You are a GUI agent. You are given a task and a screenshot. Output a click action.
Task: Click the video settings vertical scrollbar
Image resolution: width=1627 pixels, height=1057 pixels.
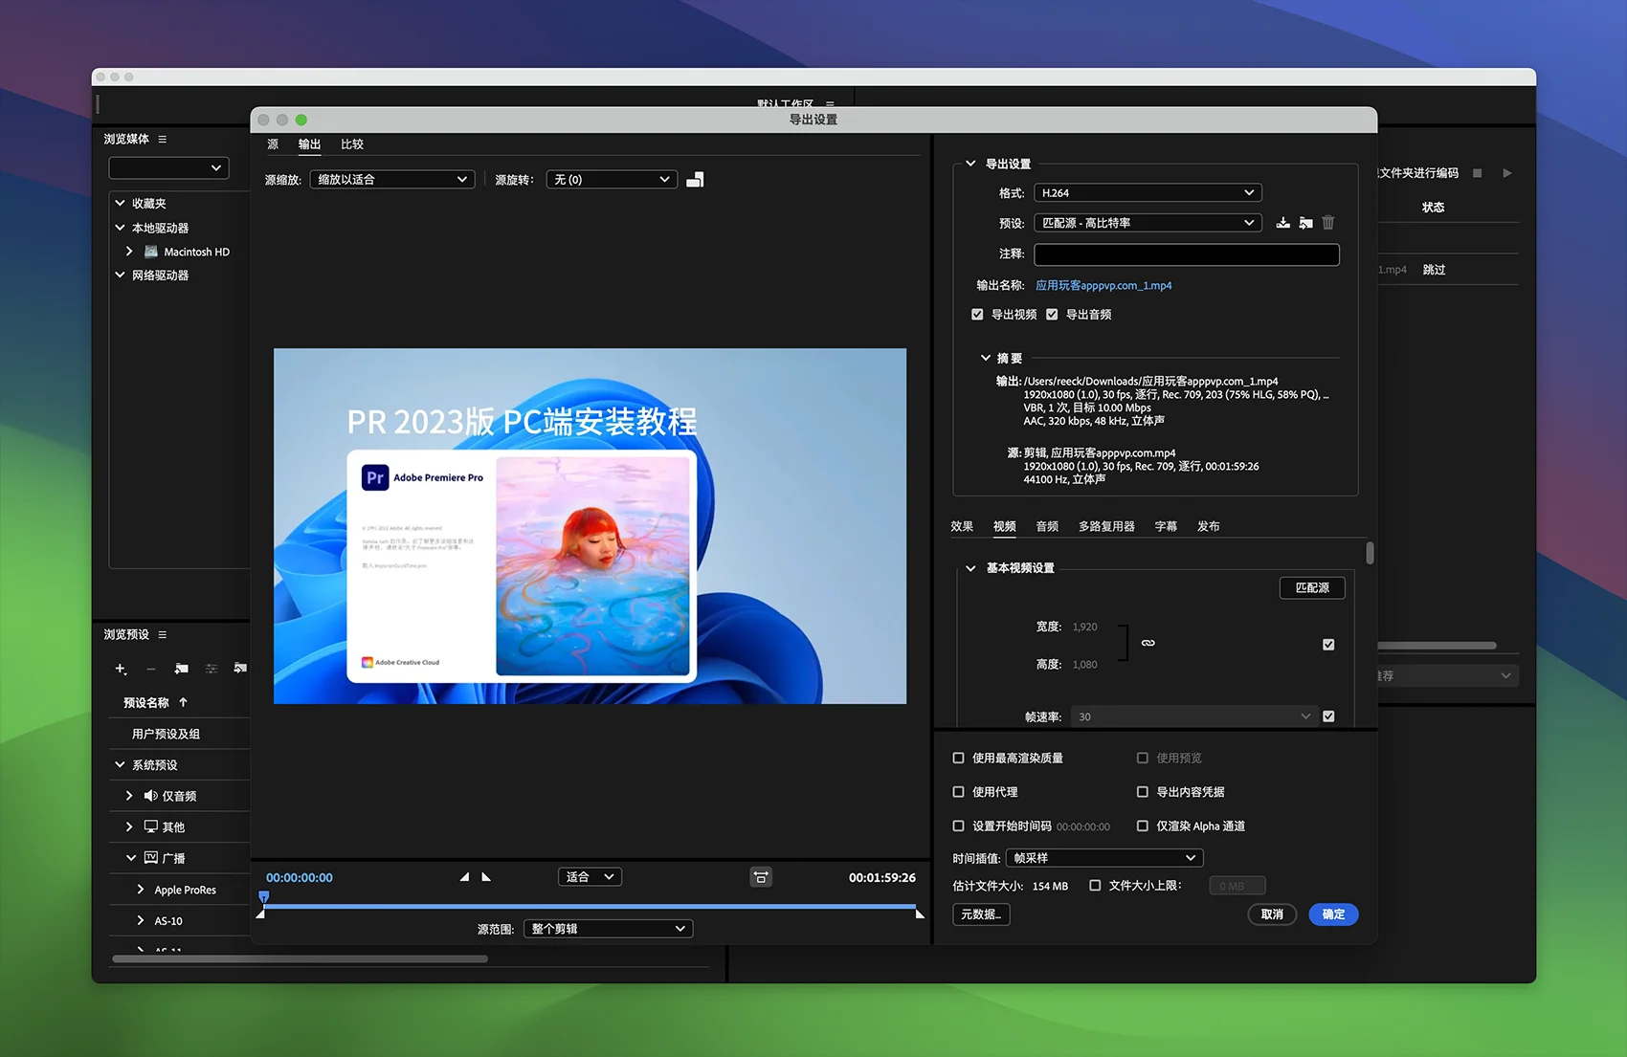click(x=1370, y=553)
